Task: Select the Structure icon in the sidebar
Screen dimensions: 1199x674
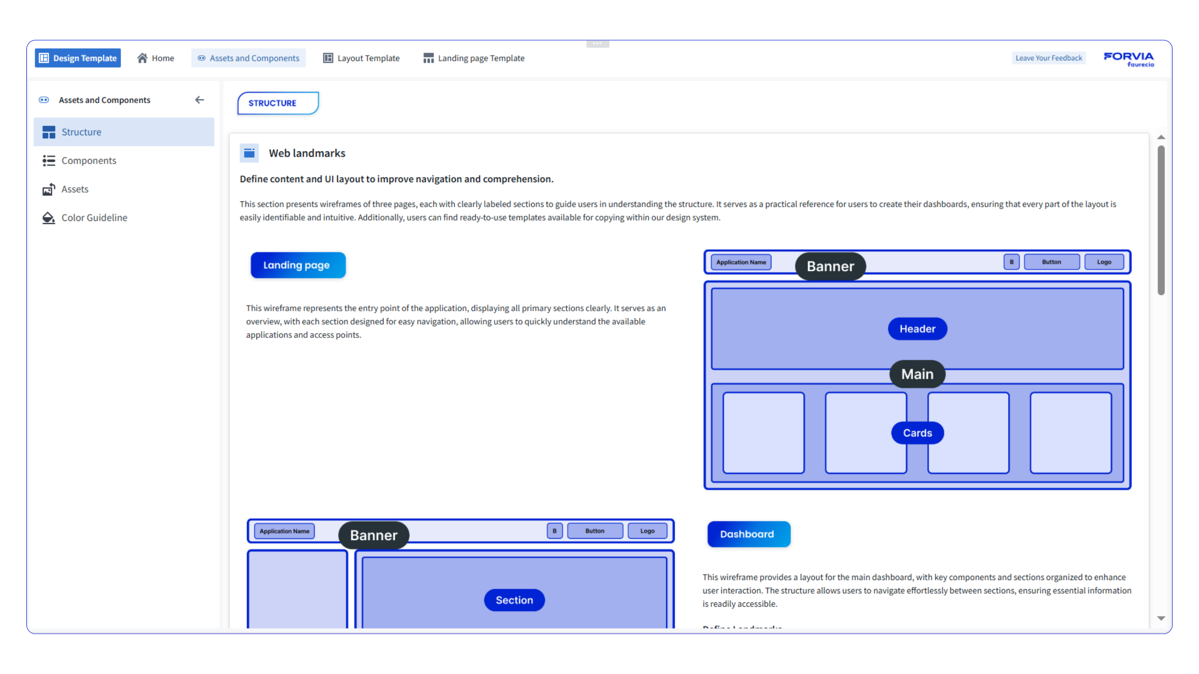Action: click(x=49, y=131)
